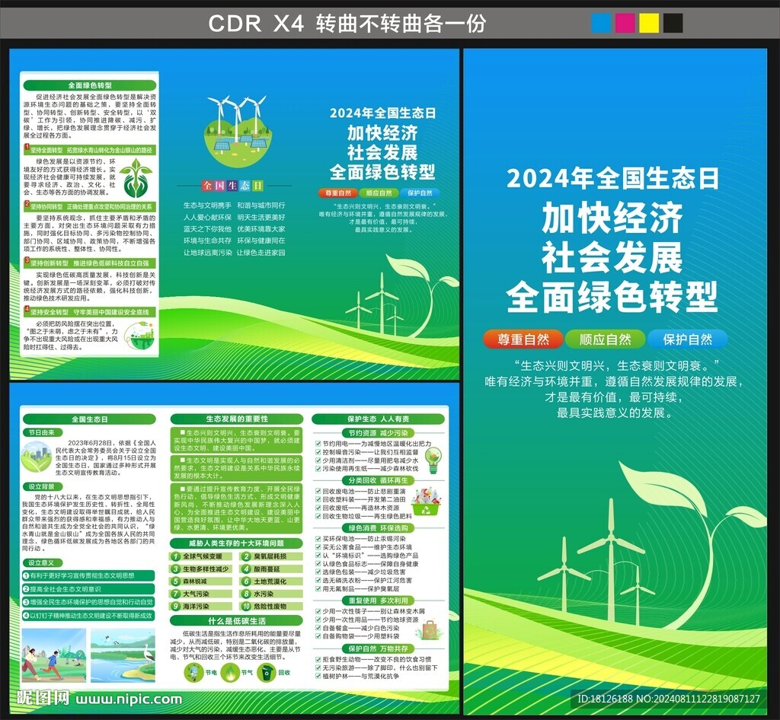Click the 全面绿色转型 section header
780x720 pixels.
pos(90,85)
